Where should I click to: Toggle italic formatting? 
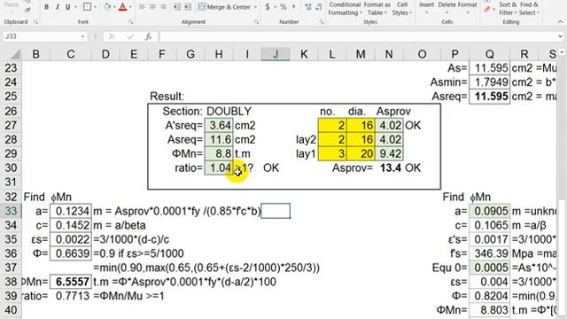(57, 7)
